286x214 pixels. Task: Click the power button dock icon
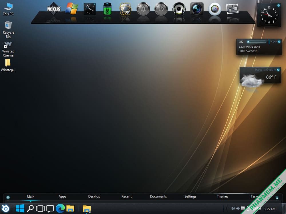click(x=161, y=9)
